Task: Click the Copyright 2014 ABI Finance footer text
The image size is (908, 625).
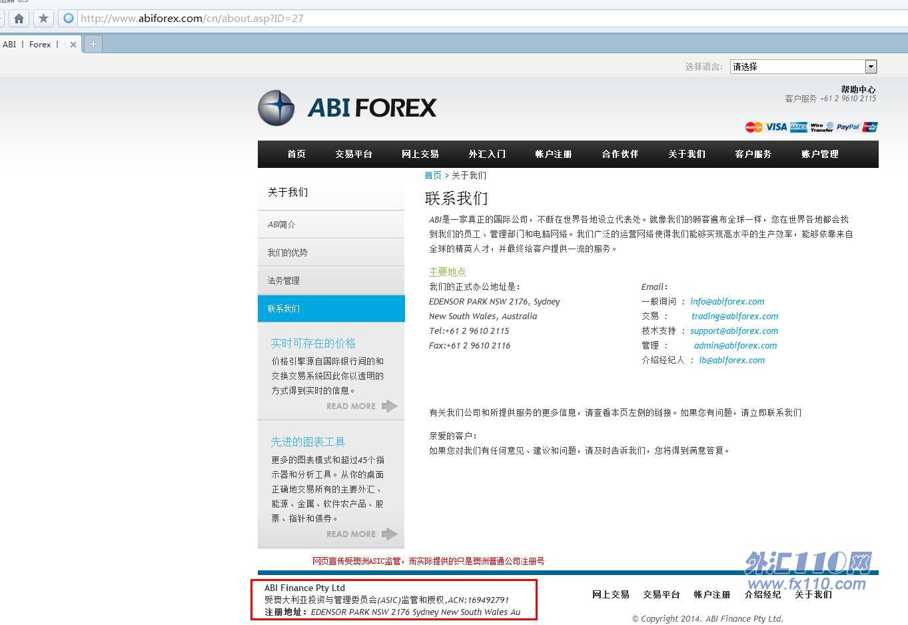Action: (708, 618)
